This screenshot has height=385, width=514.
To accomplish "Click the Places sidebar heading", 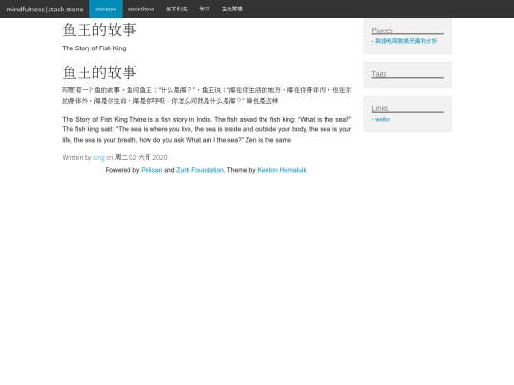I will [383, 30].
